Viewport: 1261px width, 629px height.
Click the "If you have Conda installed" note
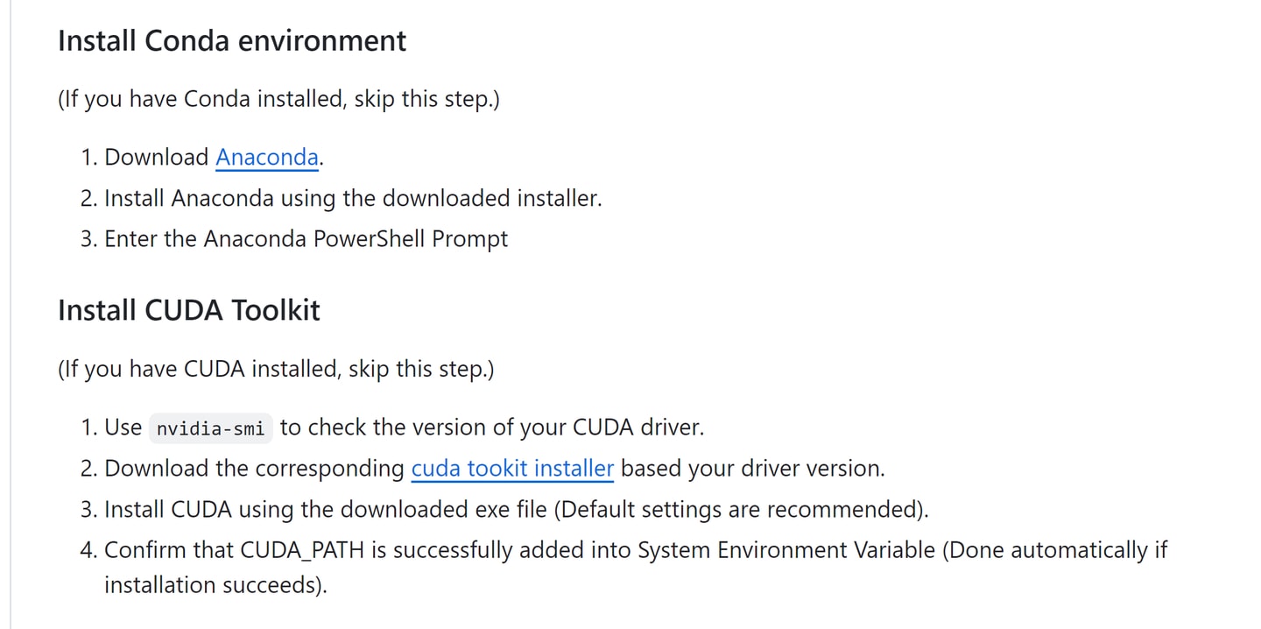pos(278,99)
